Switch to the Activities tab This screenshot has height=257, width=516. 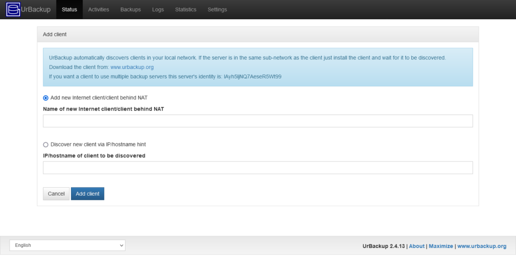(x=99, y=10)
